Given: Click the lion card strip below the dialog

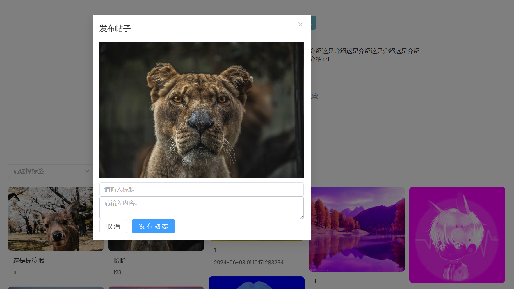Looking at the screenshot, I should 156,245.
